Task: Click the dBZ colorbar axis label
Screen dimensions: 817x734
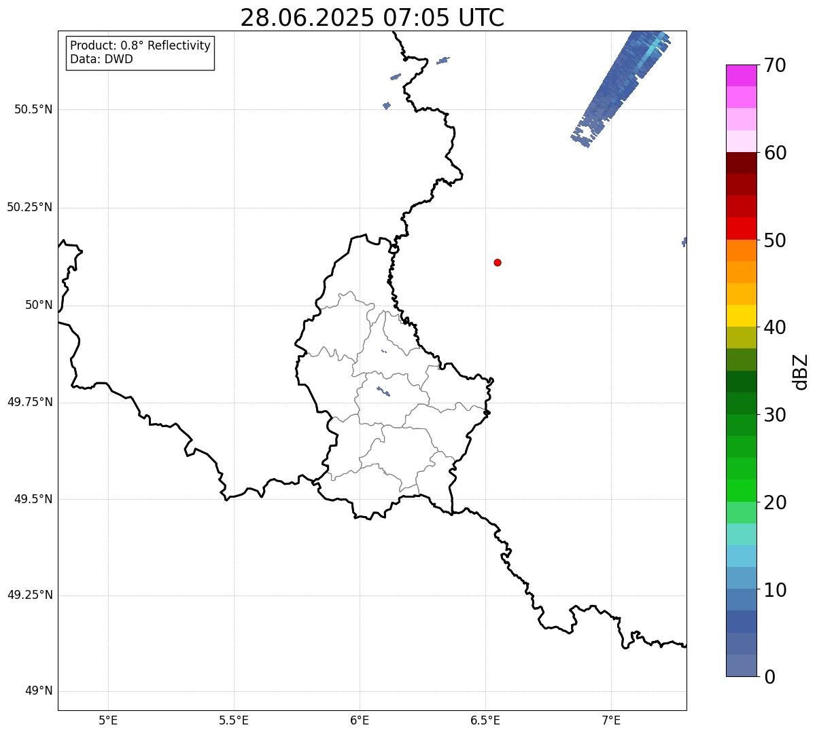Action: pos(801,371)
